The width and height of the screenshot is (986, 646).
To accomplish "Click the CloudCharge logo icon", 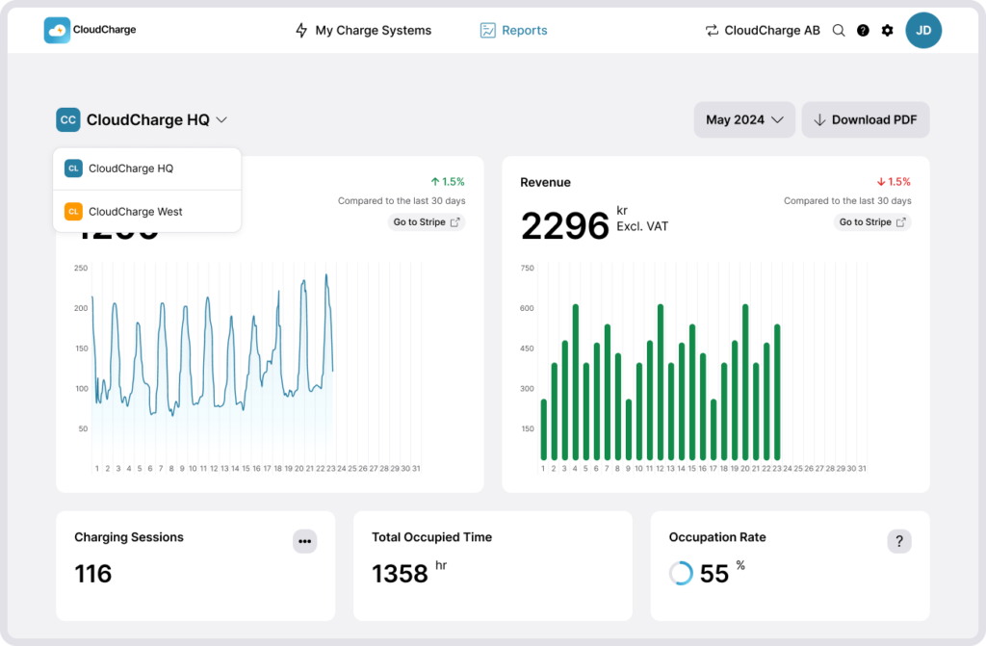I will click(57, 30).
